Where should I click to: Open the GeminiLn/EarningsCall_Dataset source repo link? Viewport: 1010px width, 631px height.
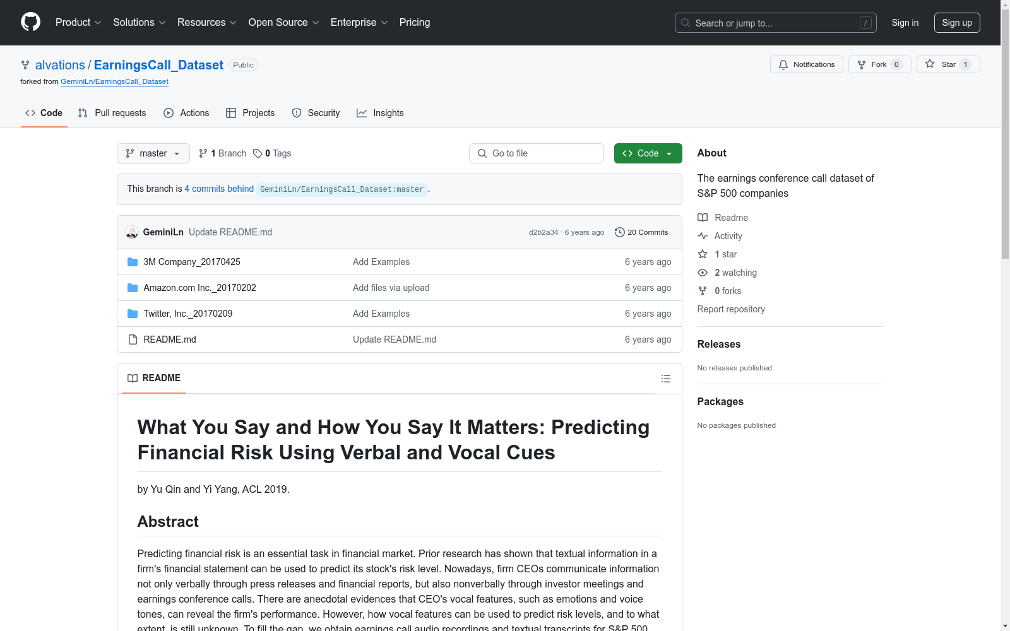(x=114, y=81)
